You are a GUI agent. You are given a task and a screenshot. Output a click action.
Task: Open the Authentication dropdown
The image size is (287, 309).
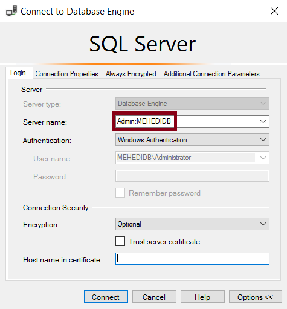192,139
